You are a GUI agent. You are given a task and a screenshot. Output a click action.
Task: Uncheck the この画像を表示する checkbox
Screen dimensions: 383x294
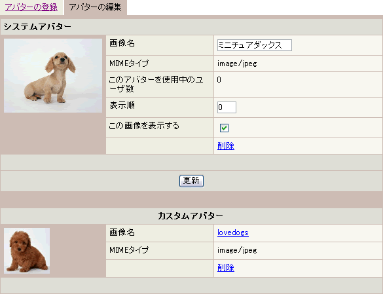(x=224, y=128)
